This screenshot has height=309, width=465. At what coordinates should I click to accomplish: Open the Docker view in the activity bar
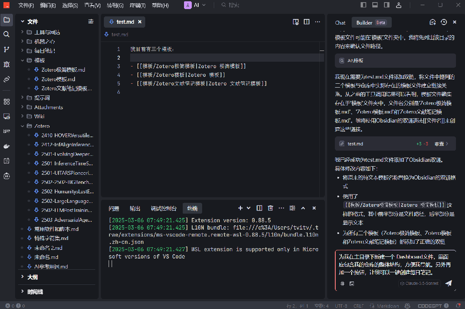tap(6, 146)
